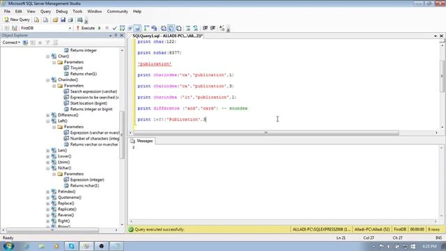The width and height of the screenshot is (446, 251).
Task: Expand the Patindex() function node
Action: click(48, 192)
